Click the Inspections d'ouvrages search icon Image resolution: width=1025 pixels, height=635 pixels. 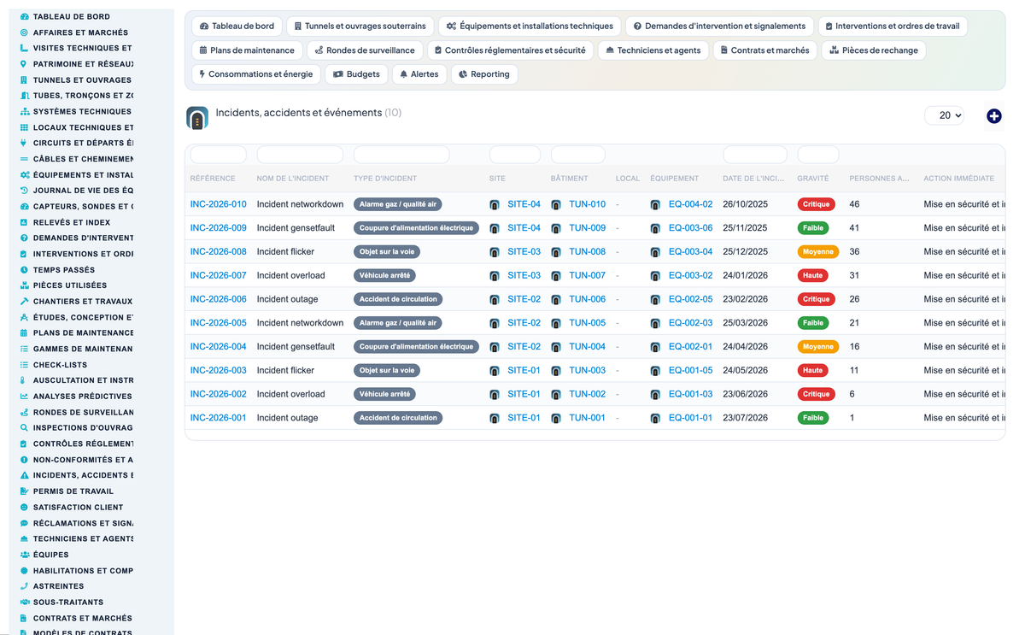pyautogui.click(x=24, y=427)
